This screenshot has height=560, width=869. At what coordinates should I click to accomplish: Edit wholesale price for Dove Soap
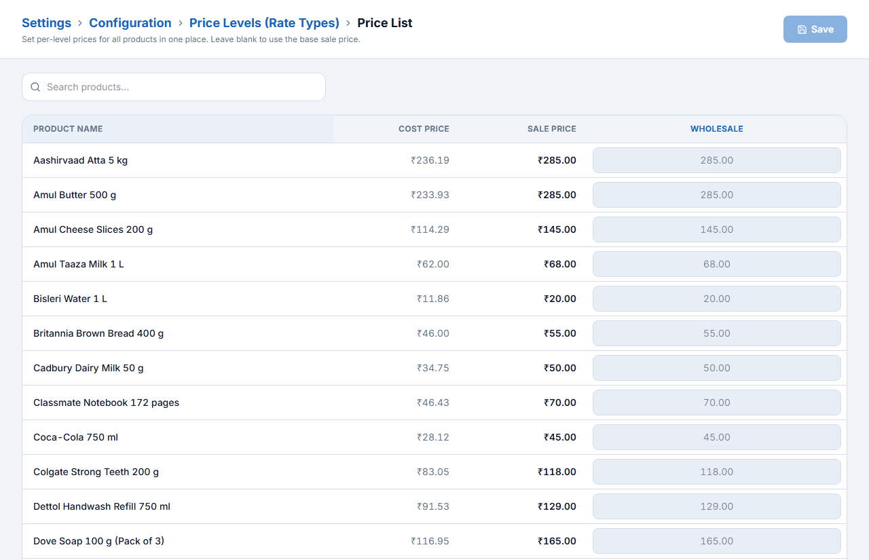pyautogui.click(x=717, y=541)
